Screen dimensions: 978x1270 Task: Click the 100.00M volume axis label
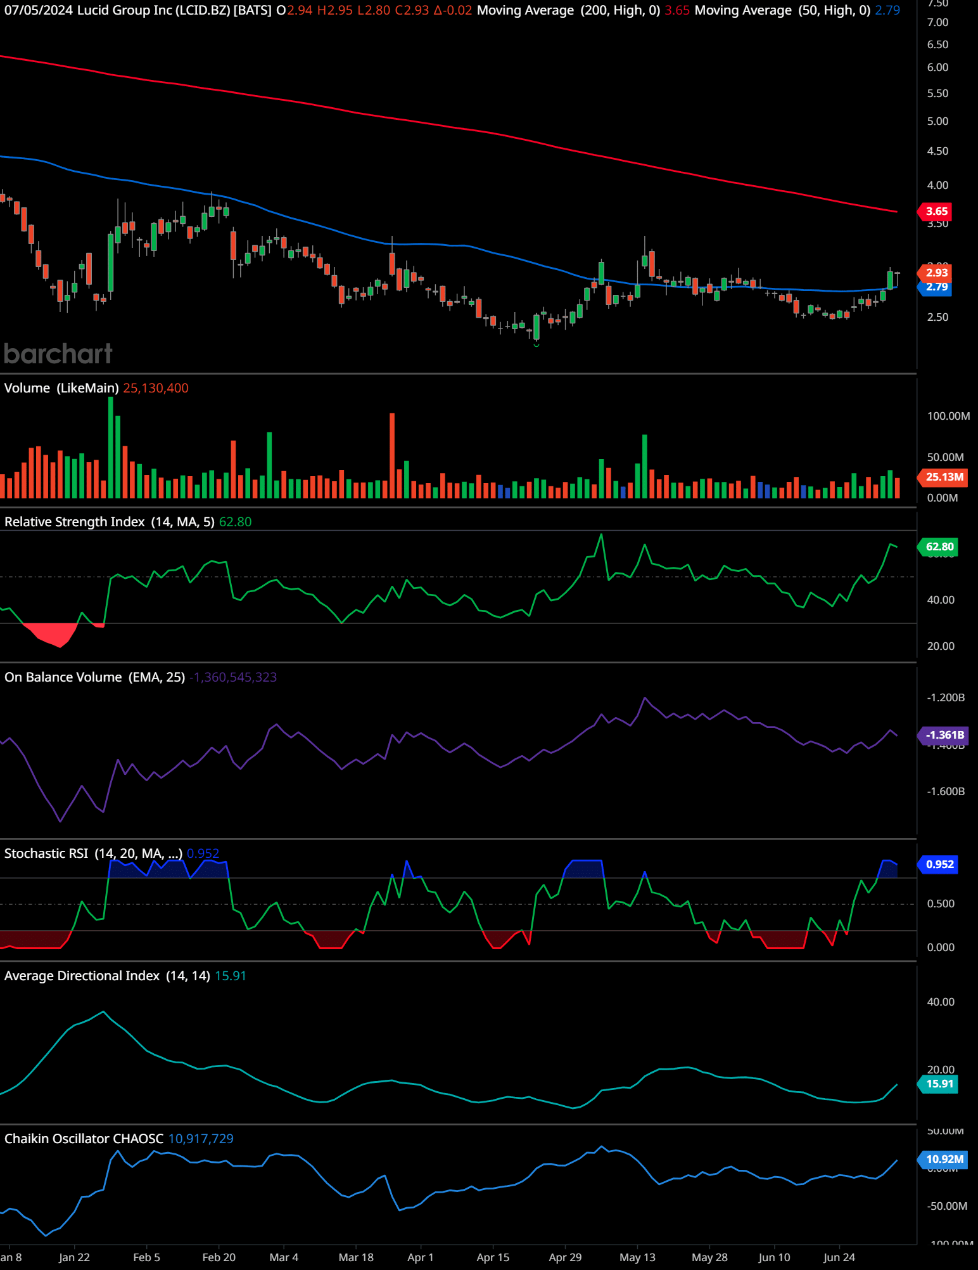click(x=948, y=416)
